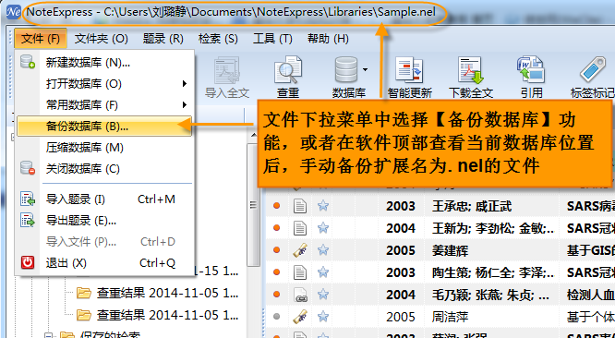Click the folder tree vertical scrollbar grip
Viewport: 615px width, 338px height.
(x=253, y=205)
